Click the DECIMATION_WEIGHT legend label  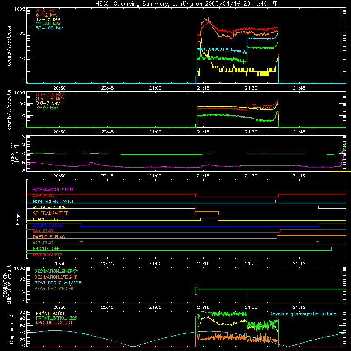coord(56,277)
